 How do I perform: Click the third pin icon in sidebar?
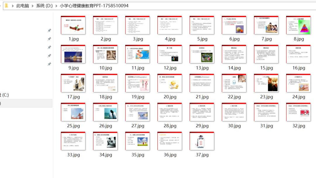49,47
